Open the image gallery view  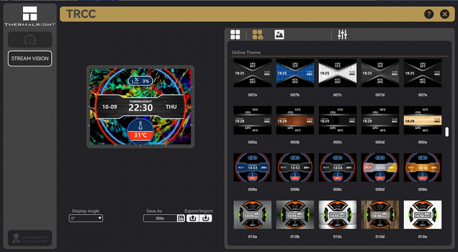click(279, 35)
